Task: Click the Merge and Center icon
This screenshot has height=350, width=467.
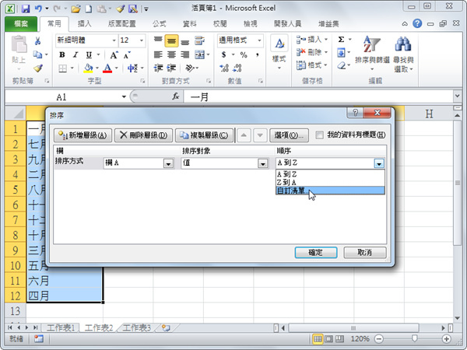Action: click(x=199, y=54)
